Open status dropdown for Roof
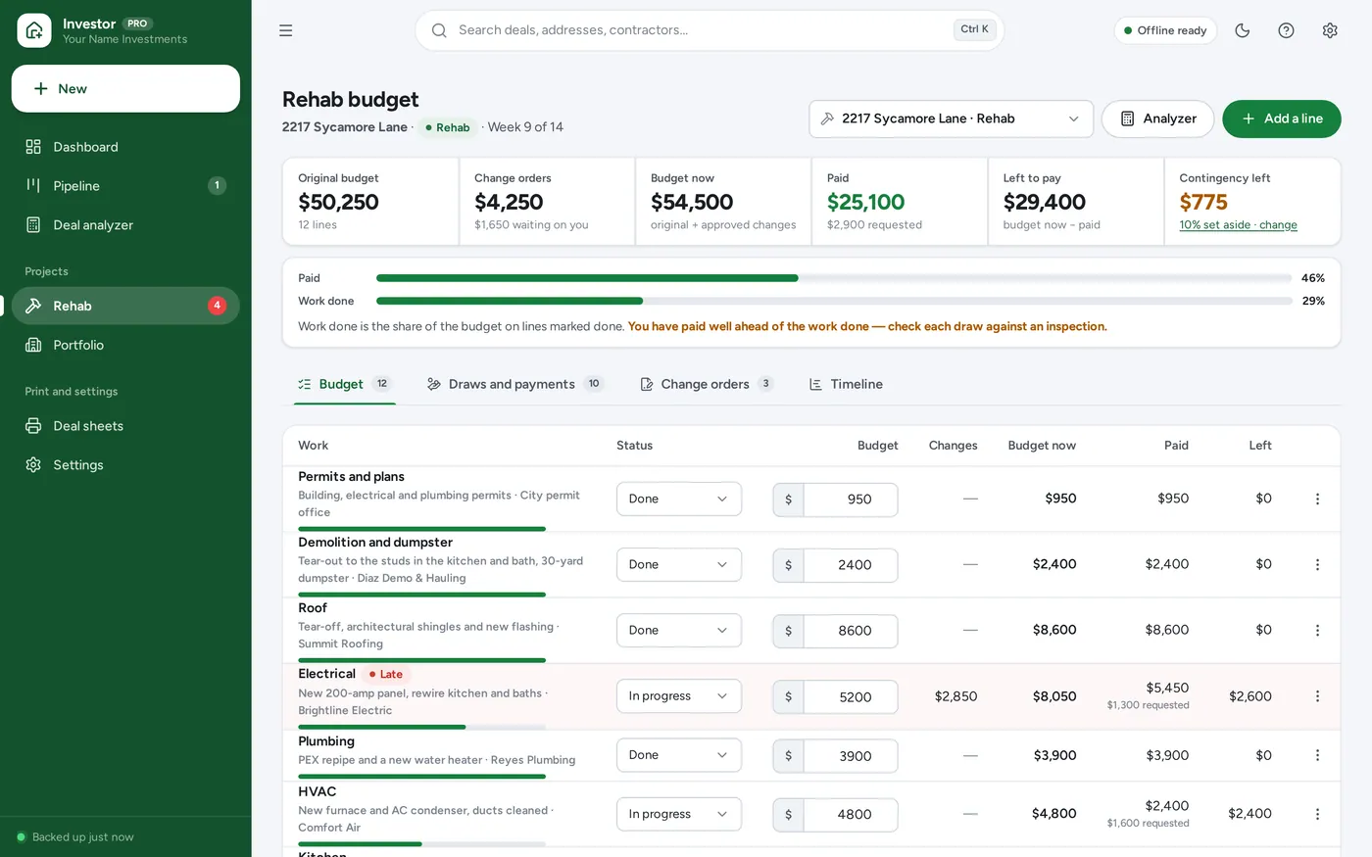 pos(679,630)
